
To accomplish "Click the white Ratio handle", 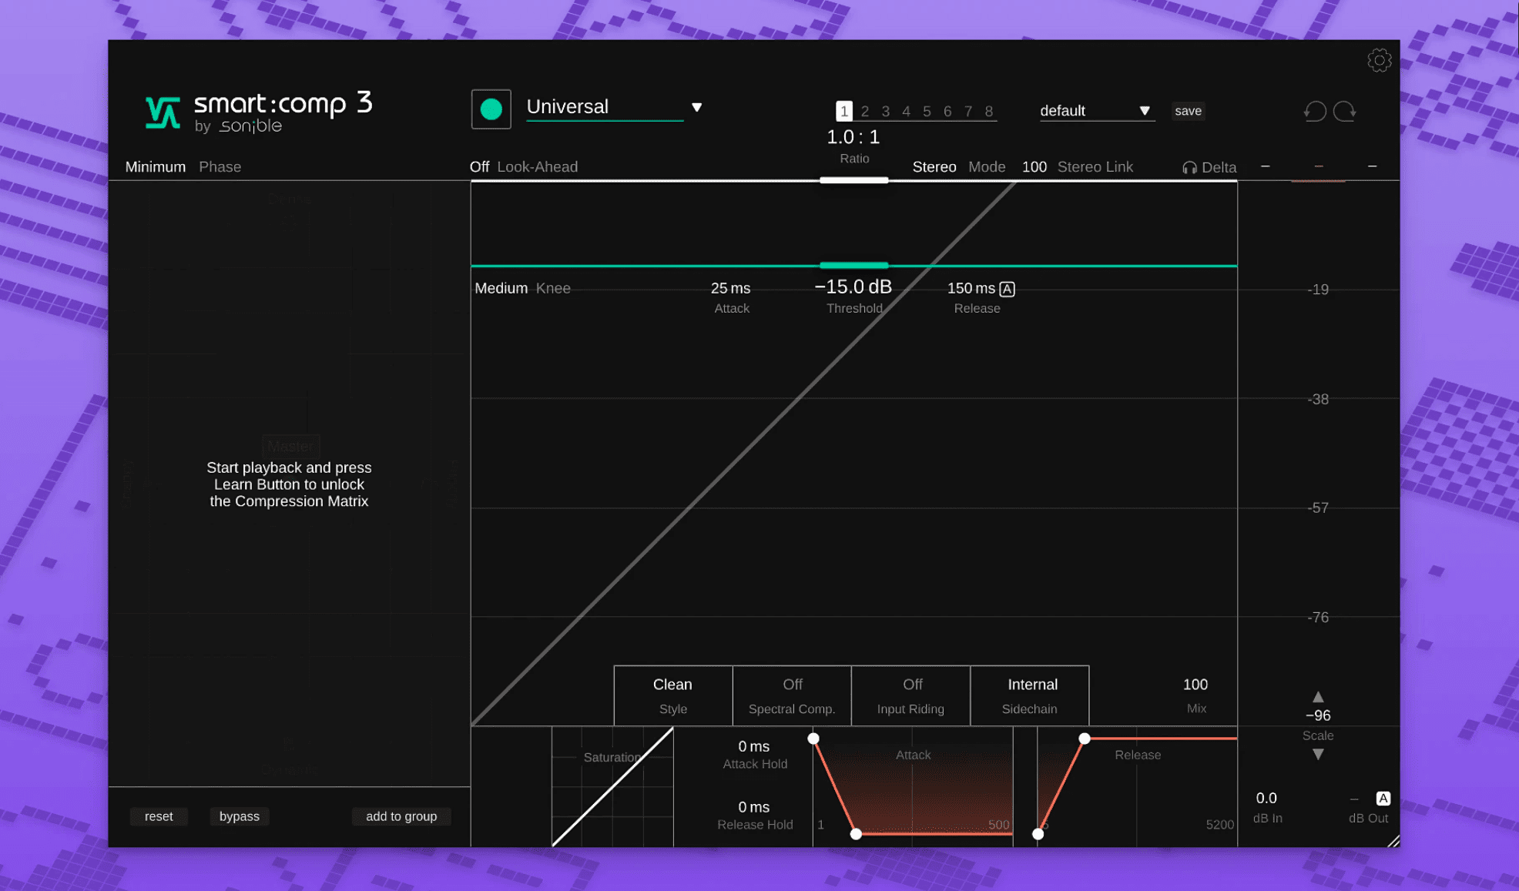I will pyautogui.click(x=853, y=180).
